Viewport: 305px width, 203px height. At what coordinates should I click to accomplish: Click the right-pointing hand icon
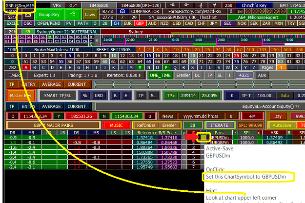coord(186,5)
